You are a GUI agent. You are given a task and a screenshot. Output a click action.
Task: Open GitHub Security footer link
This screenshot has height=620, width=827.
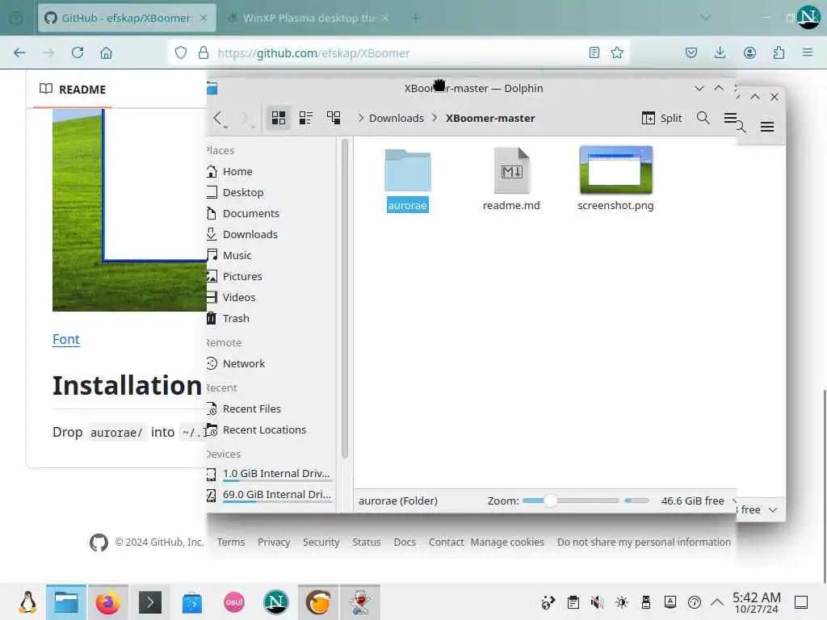click(x=321, y=542)
